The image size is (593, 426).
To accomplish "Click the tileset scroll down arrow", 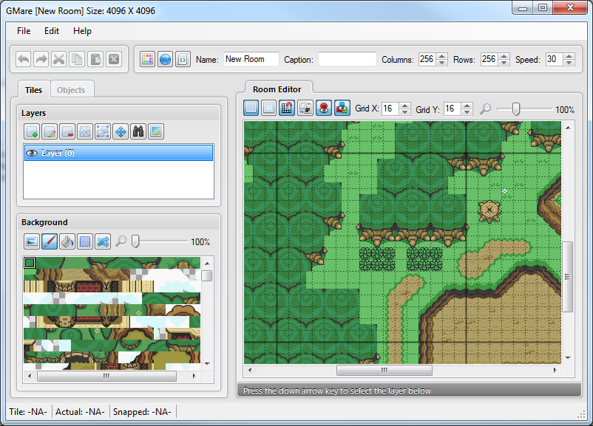I will (207, 364).
